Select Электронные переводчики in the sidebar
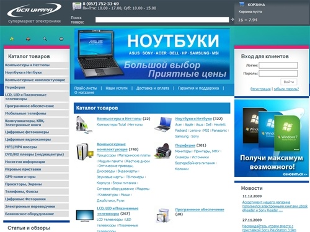310x232 pixels. (37, 207)
